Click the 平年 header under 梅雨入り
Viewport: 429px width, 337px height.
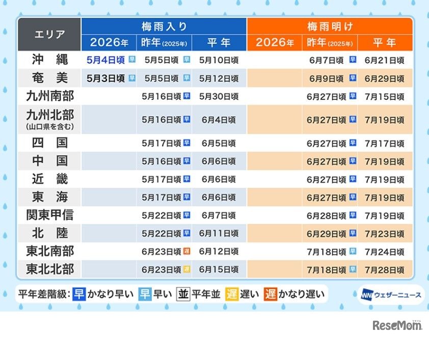pyautogui.click(x=219, y=43)
